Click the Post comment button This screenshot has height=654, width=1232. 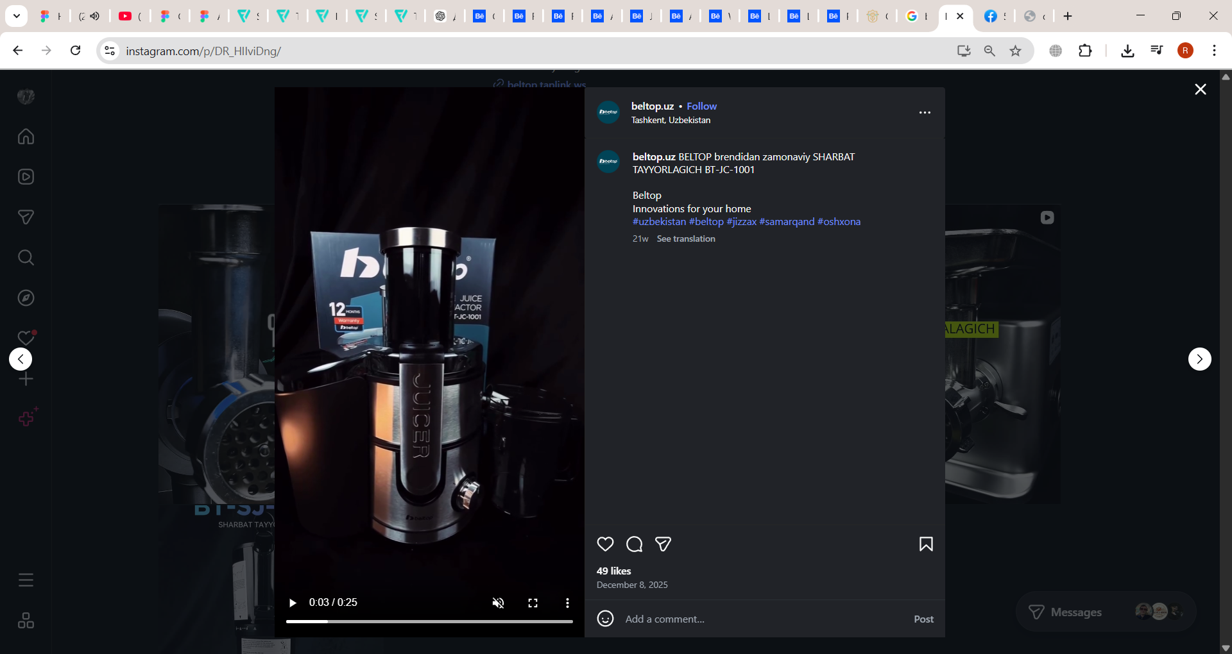pos(923,619)
